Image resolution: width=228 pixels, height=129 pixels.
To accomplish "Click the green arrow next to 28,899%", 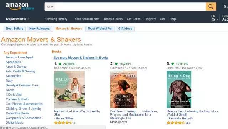I will tap(60, 64).
